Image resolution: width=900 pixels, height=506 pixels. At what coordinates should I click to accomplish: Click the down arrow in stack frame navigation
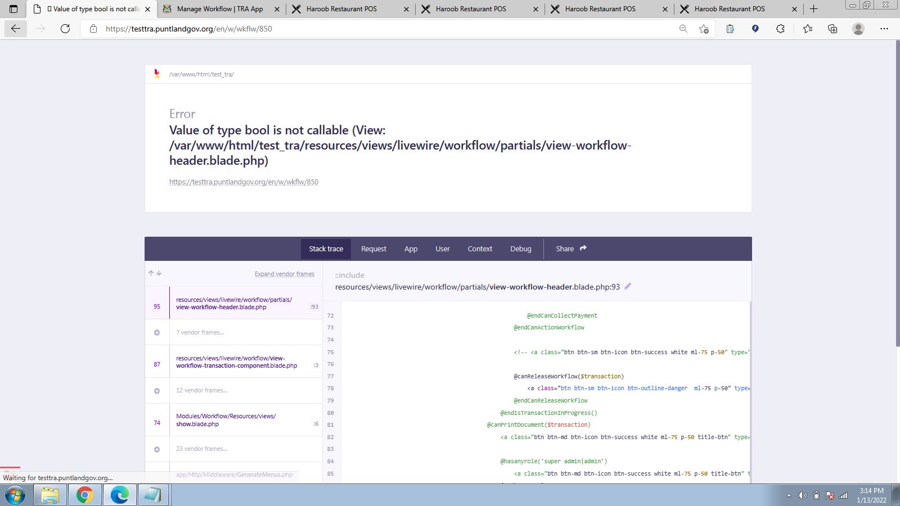[x=159, y=273]
